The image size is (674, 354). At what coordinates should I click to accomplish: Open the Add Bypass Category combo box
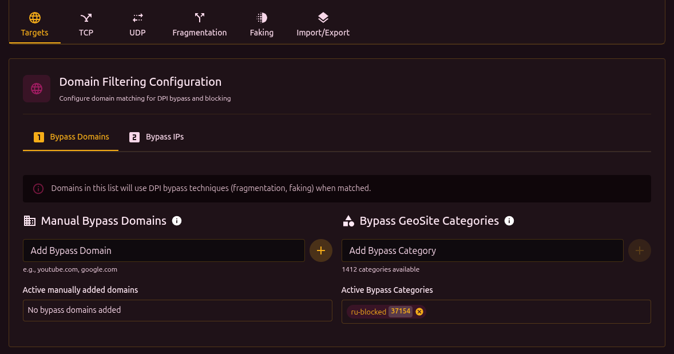pyautogui.click(x=482, y=250)
